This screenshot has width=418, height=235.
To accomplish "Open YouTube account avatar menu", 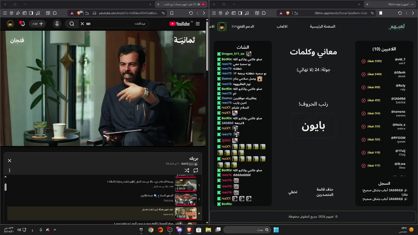I will click(10, 24).
